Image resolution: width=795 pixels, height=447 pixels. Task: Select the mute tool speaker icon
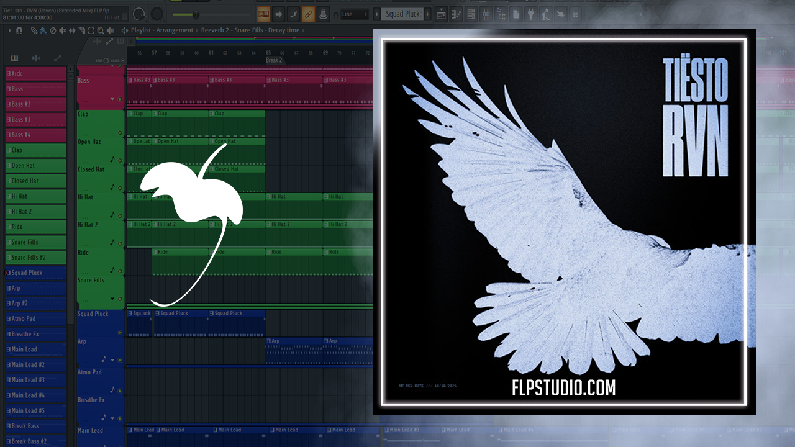pos(61,30)
